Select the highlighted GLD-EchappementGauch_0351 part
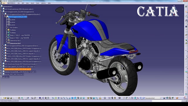The width and height of the screenshot is (188, 106). [x=18, y=17]
